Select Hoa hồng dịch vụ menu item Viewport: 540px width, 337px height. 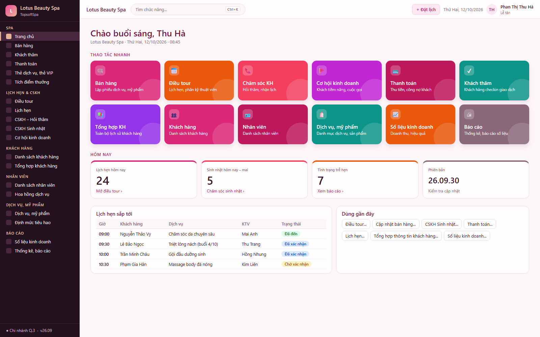(40, 194)
